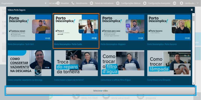Choose the filtro d'água video thumbnail
This screenshot has height=100, width=201.
point(122,63)
